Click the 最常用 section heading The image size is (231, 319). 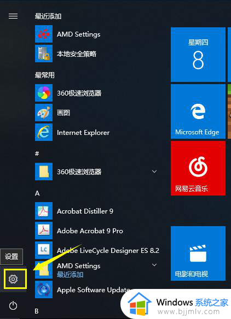pyautogui.click(x=45, y=75)
